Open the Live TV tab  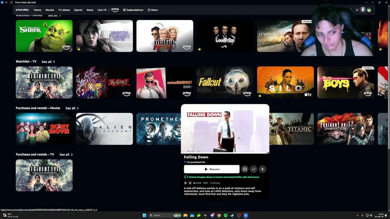tap(102, 10)
